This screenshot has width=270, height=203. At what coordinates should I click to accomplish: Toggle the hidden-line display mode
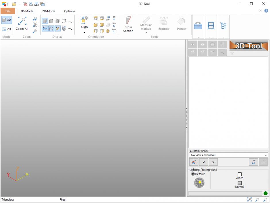pyautogui.click(x=57, y=21)
